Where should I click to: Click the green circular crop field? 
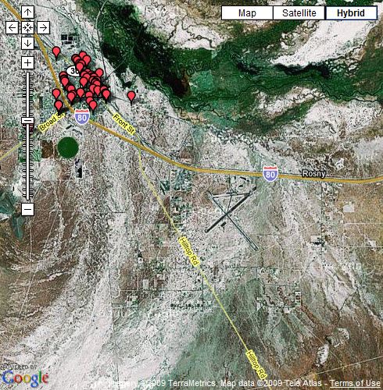click(x=68, y=147)
